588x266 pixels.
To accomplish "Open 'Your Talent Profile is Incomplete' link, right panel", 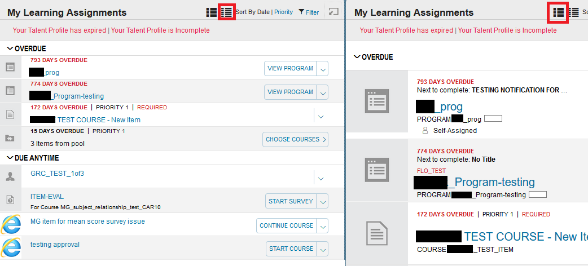I will pos(507,30).
